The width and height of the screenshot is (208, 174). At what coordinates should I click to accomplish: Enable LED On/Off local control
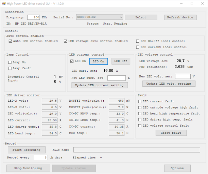[138, 41]
